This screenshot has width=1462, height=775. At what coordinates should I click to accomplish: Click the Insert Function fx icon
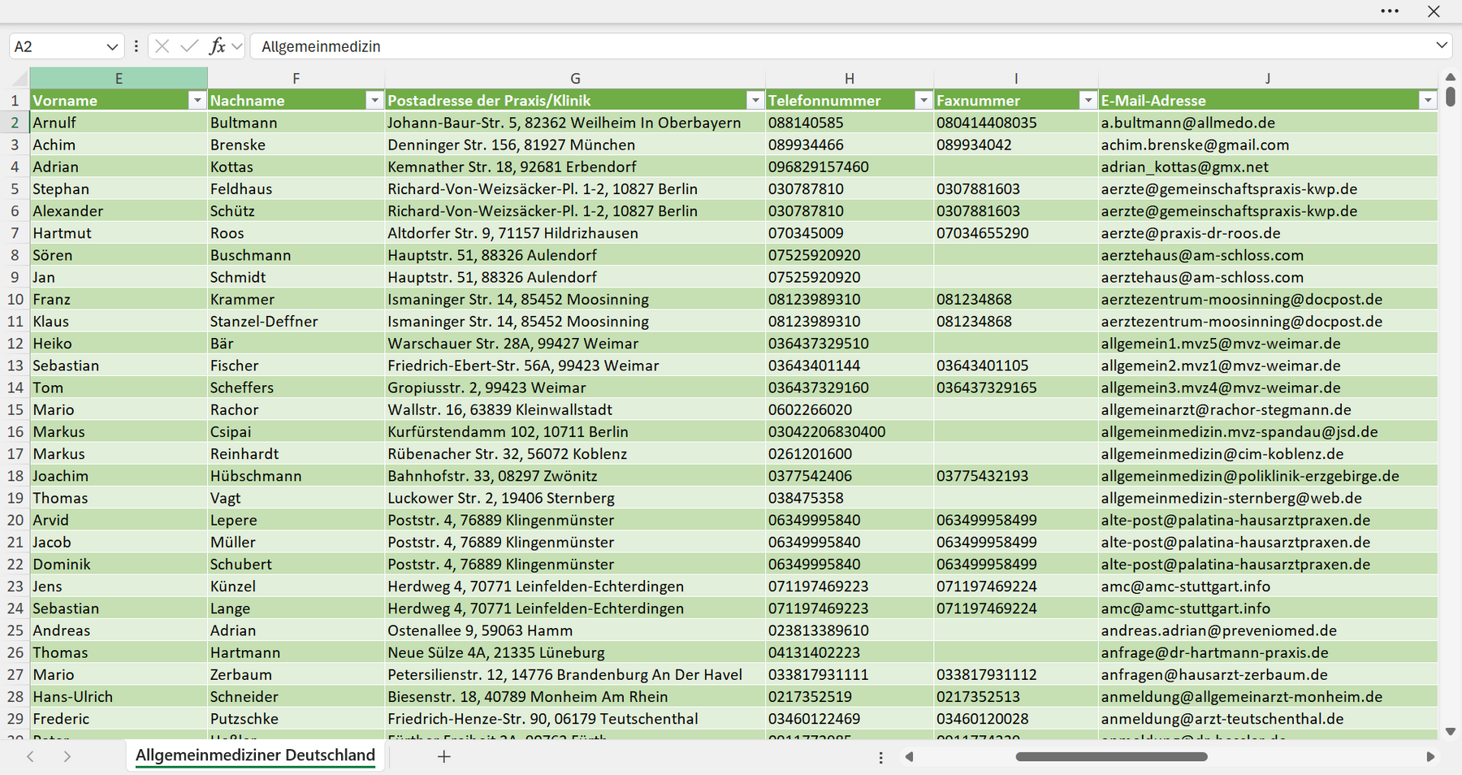pyautogui.click(x=217, y=46)
